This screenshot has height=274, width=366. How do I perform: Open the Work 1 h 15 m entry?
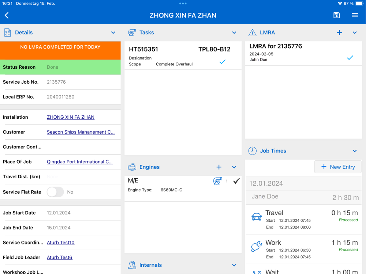303,249
